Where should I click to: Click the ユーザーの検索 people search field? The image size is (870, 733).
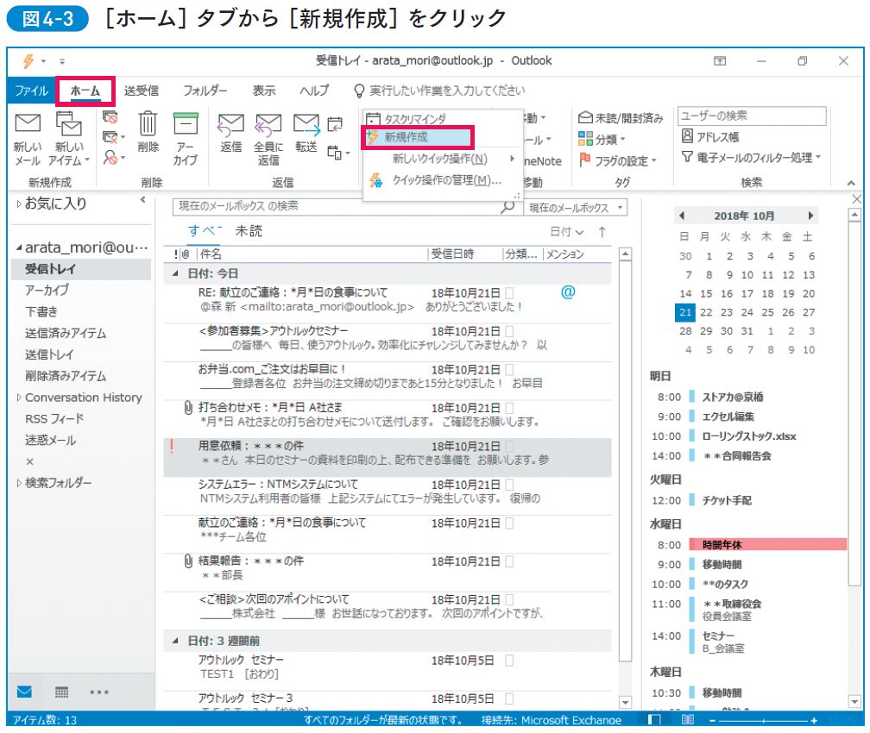pyautogui.click(x=752, y=116)
